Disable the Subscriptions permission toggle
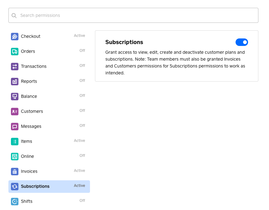Viewport: 269px width, 210px height. point(242,42)
